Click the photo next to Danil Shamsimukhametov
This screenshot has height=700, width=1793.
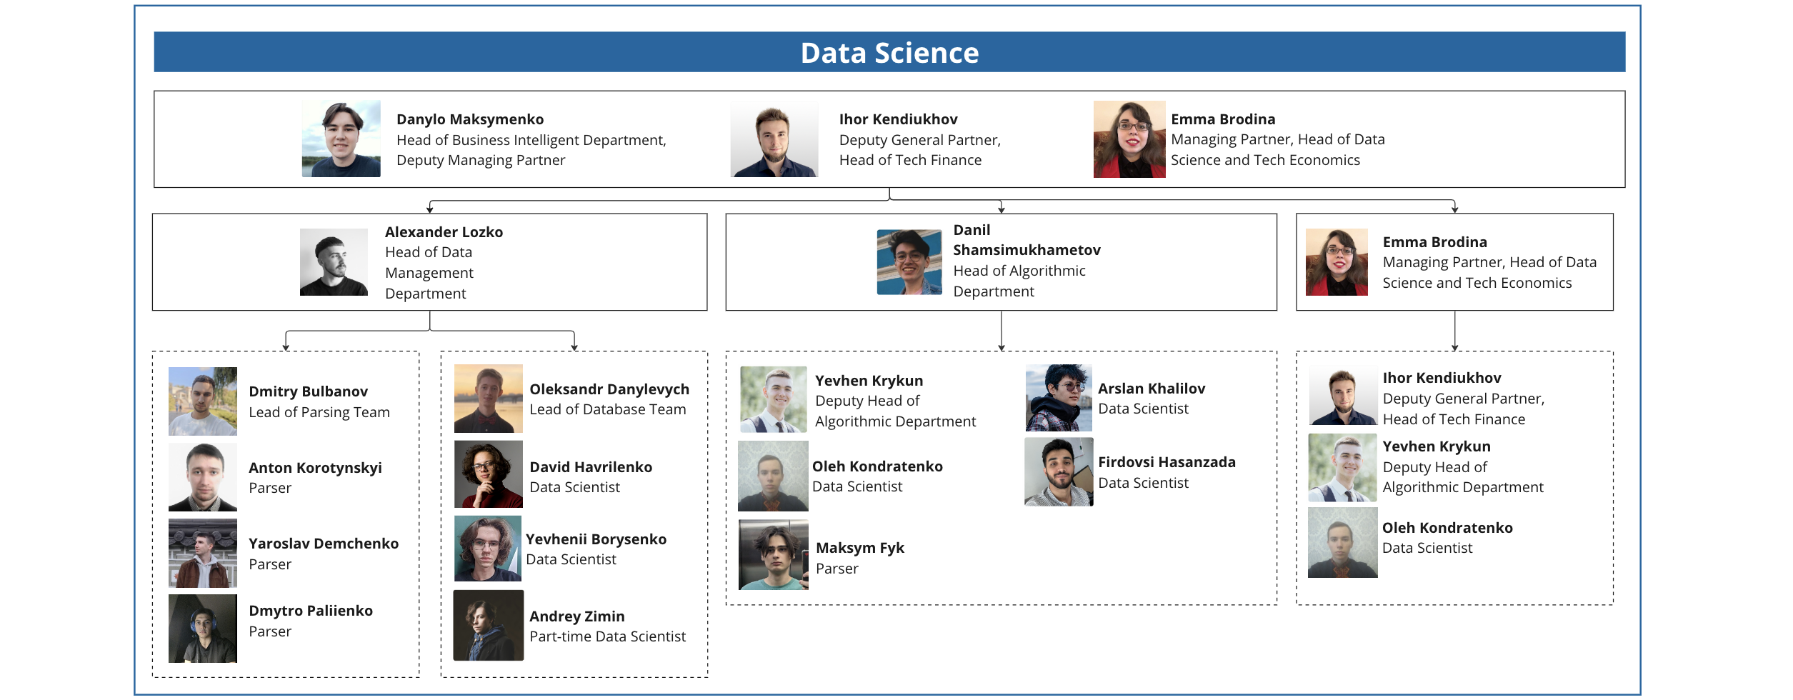pyautogui.click(x=909, y=262)
